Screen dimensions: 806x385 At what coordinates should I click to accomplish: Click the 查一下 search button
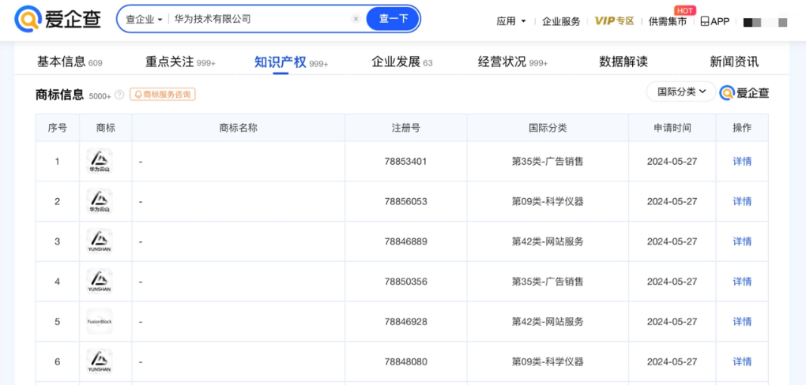[x=394, y=19]
